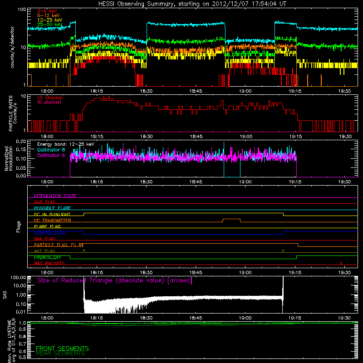The height and width of the screenshot is (363, 363).
Task: Click the 100.00 tick on the SAS axis
Action: pyautogui.click(x=18, y=277)
